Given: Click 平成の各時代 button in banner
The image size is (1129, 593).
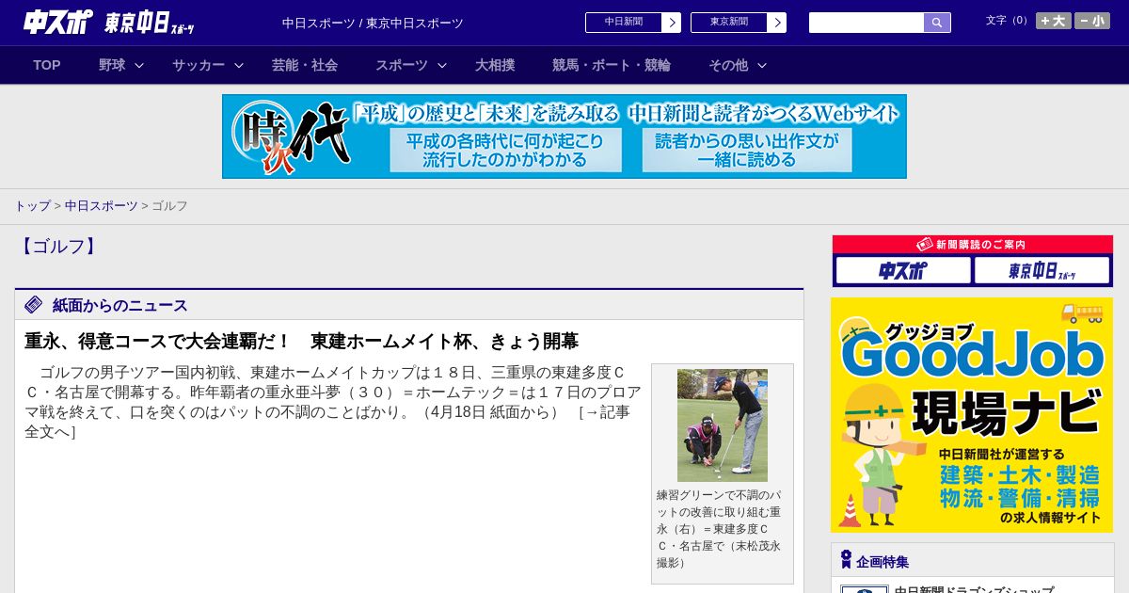Looking at the screenshot, I should [x=506, y=151].
